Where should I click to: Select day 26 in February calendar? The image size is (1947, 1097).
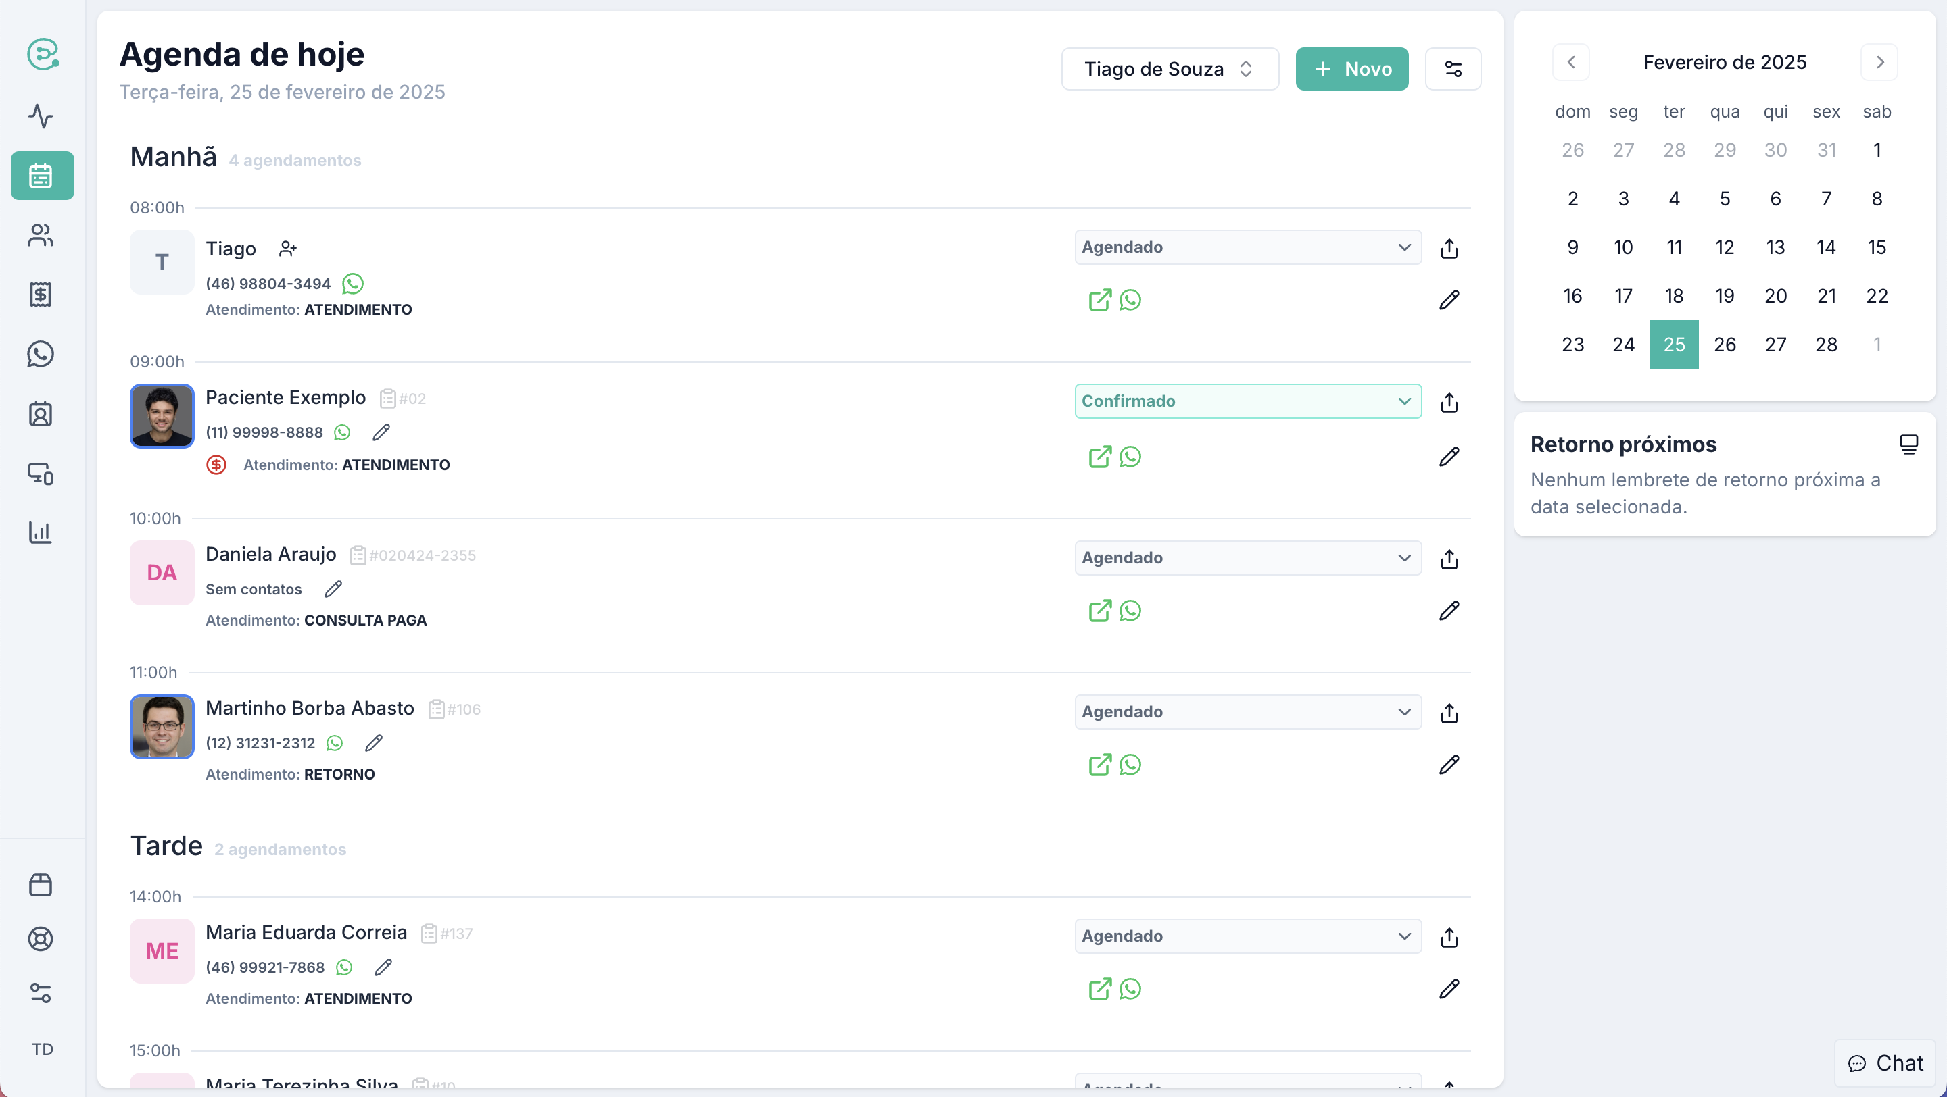tap(1724, 345)
